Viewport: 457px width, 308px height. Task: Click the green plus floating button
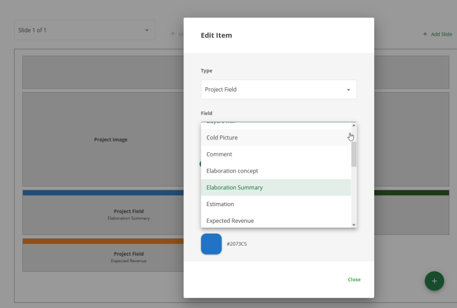[x=434, y=281]
